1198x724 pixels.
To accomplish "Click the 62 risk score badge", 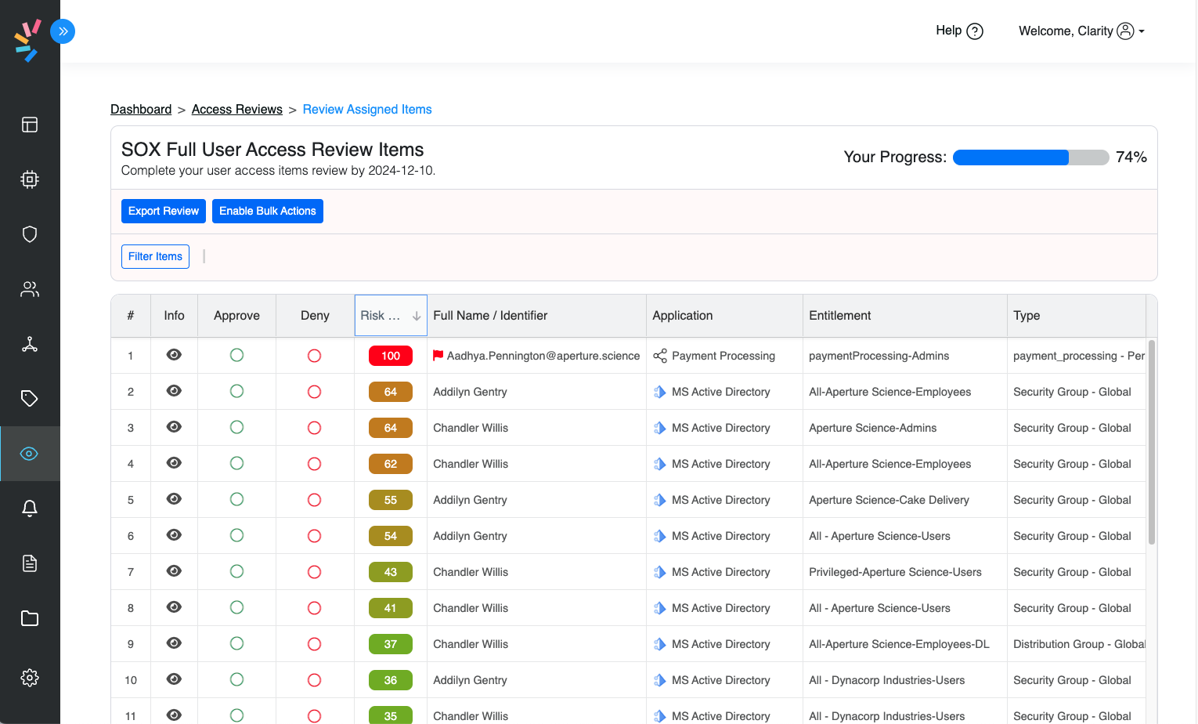I will point(391,464).
